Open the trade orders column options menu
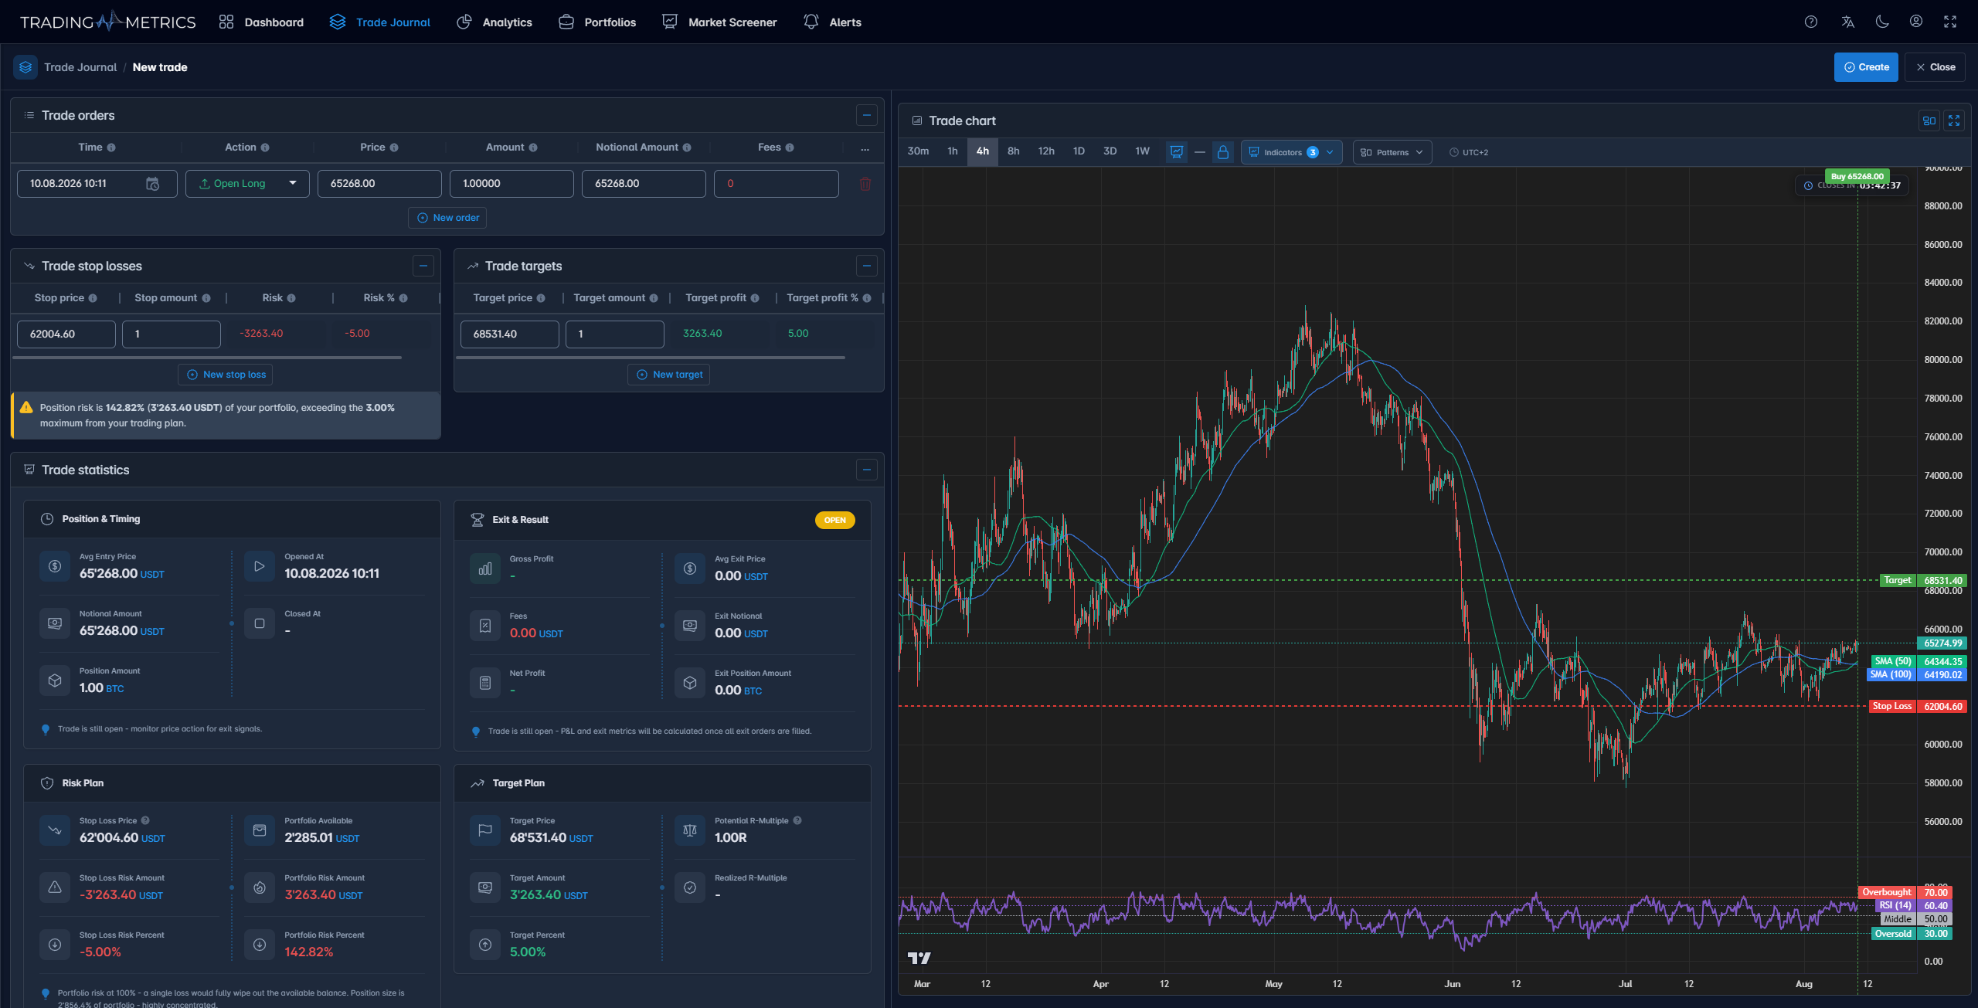This screenshot has width=1978, height=1008. pos(865,148)
